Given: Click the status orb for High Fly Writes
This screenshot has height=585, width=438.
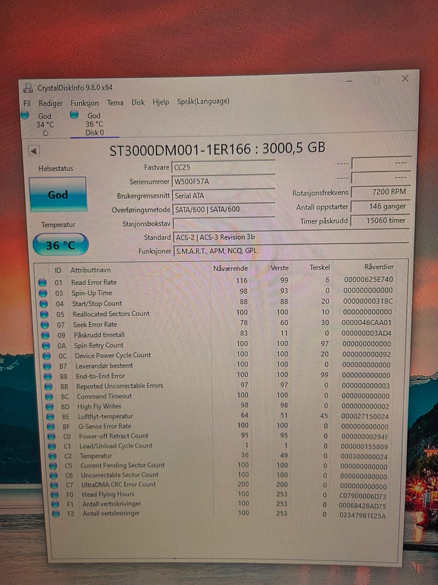Looking at the screenshot, I should (49, 407).
